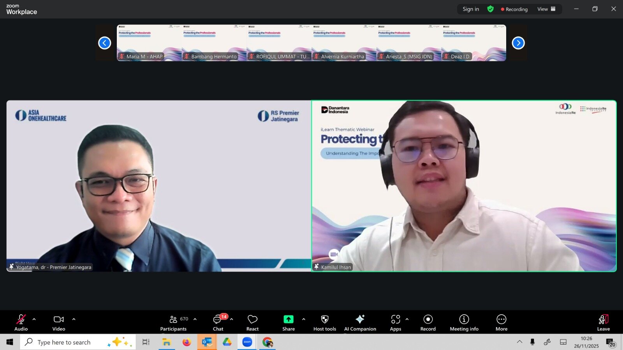Show next participants with right arrow

pyautogui.click(x=518, y=43)
